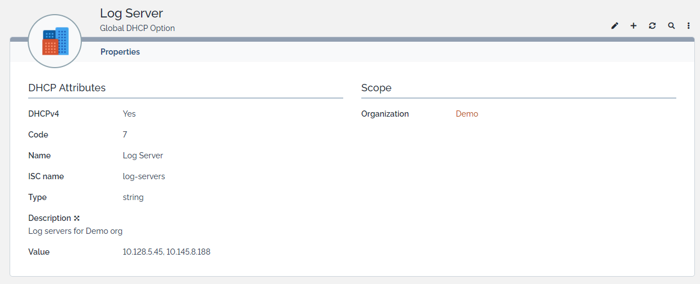700x284 pixels.
Task: Click the Type value string
Action: (x=133, y=197)
